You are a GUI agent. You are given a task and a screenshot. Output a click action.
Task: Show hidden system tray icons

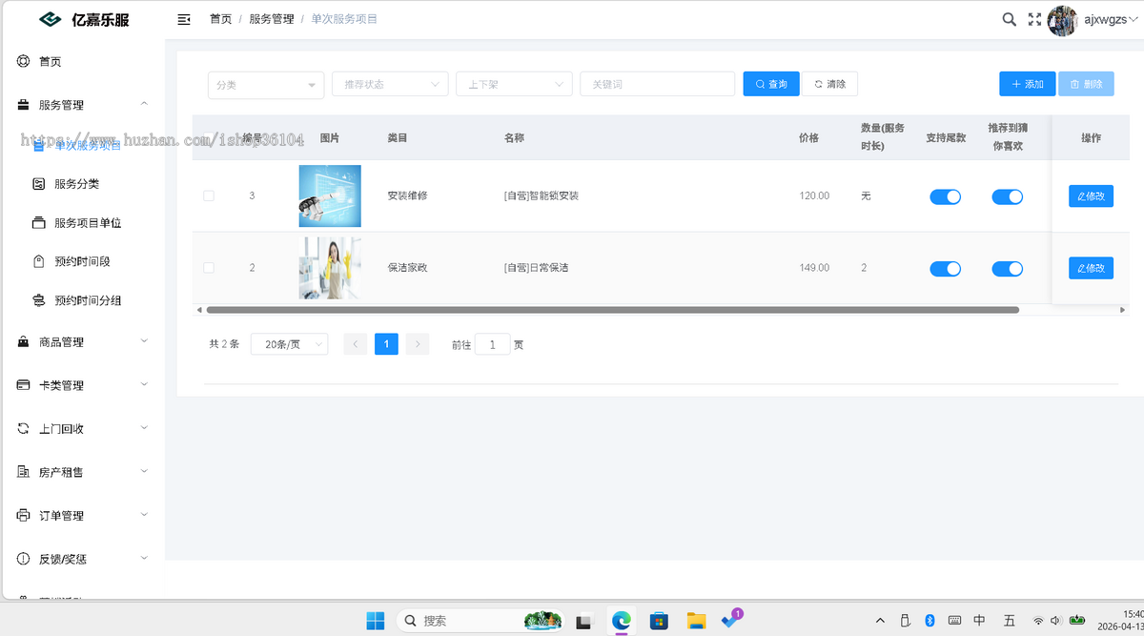pos(880,621)
